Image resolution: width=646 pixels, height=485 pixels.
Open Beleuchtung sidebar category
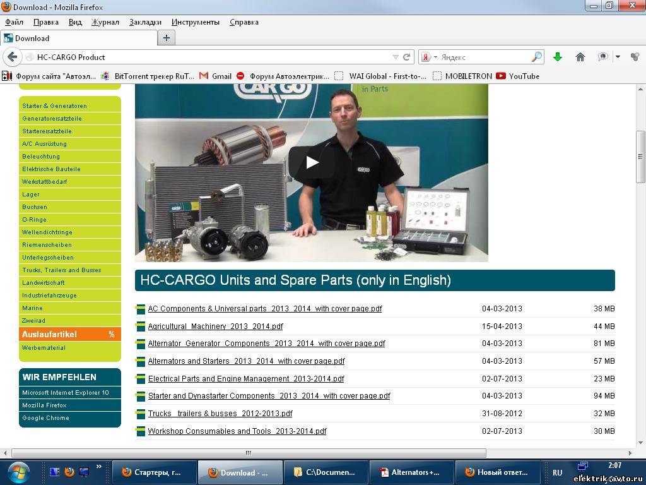click(69, 157)
